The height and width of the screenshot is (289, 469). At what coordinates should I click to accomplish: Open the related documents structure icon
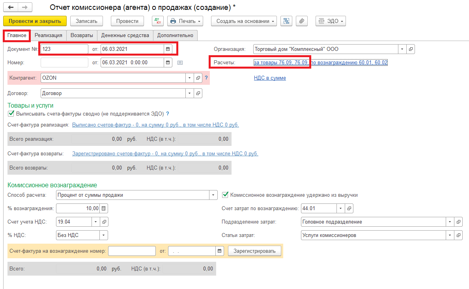click(x=286, y=21)
